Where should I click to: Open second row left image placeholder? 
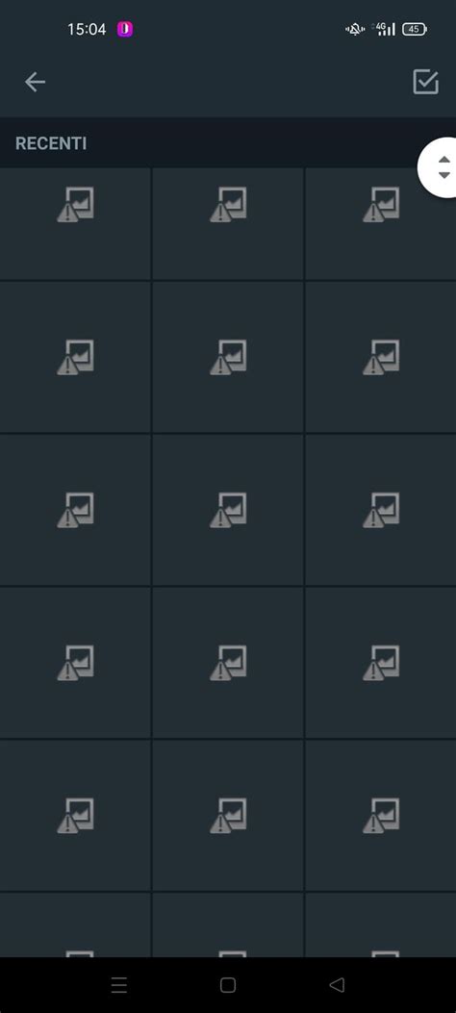tap(75, 357)
